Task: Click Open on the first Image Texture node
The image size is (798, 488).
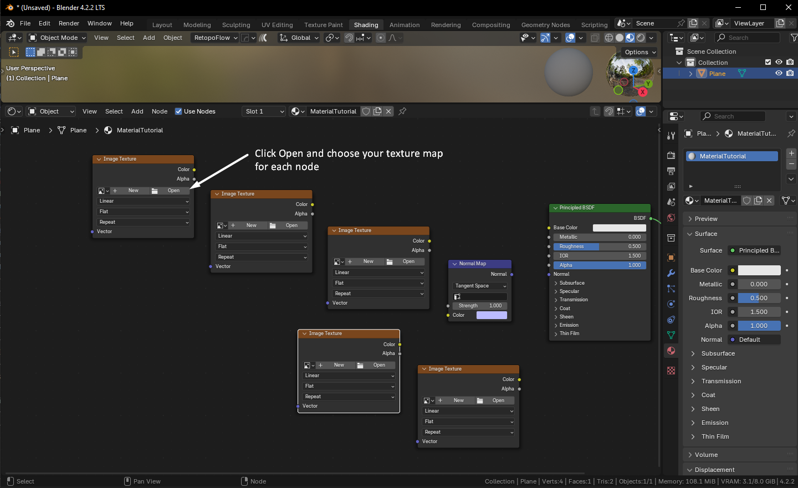Action: point(170,191)
